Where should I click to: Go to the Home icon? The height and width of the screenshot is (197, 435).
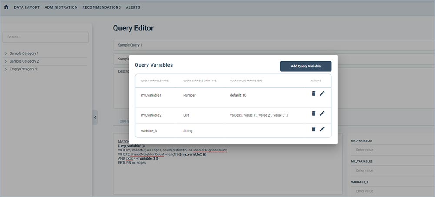6,7
